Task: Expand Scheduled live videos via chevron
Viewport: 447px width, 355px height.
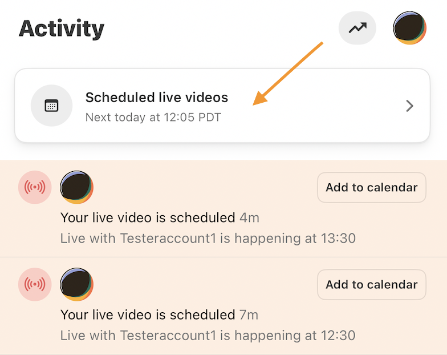Action: [409, 106]
